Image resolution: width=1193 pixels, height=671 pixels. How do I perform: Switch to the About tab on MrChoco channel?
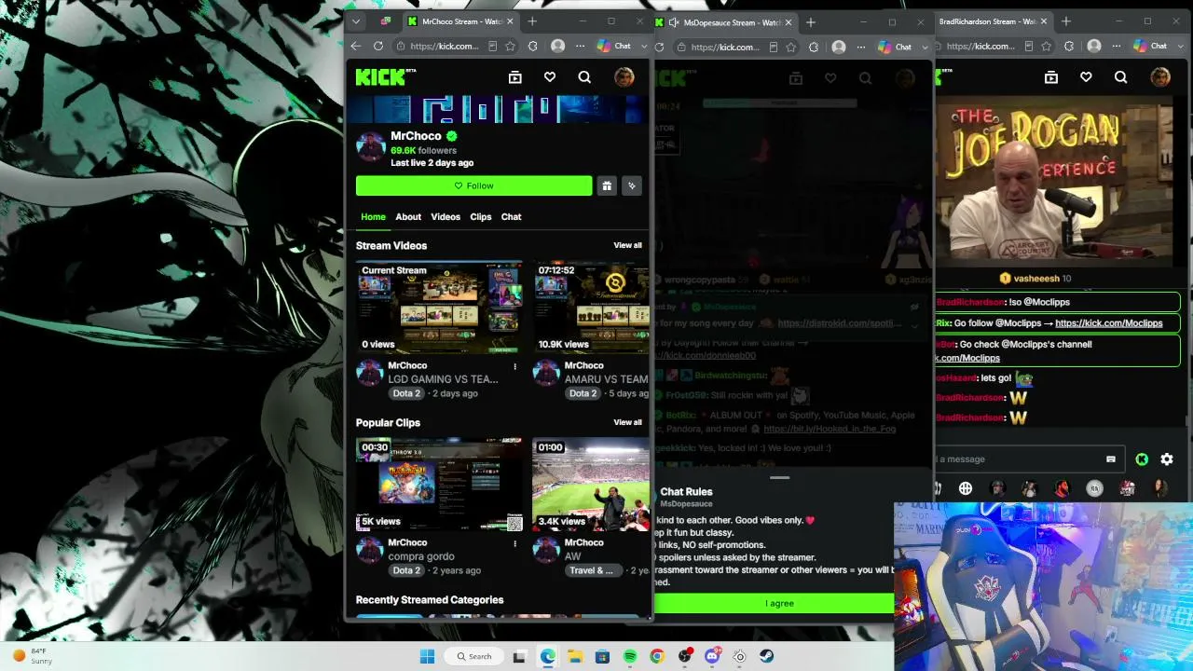click(408, 217)
